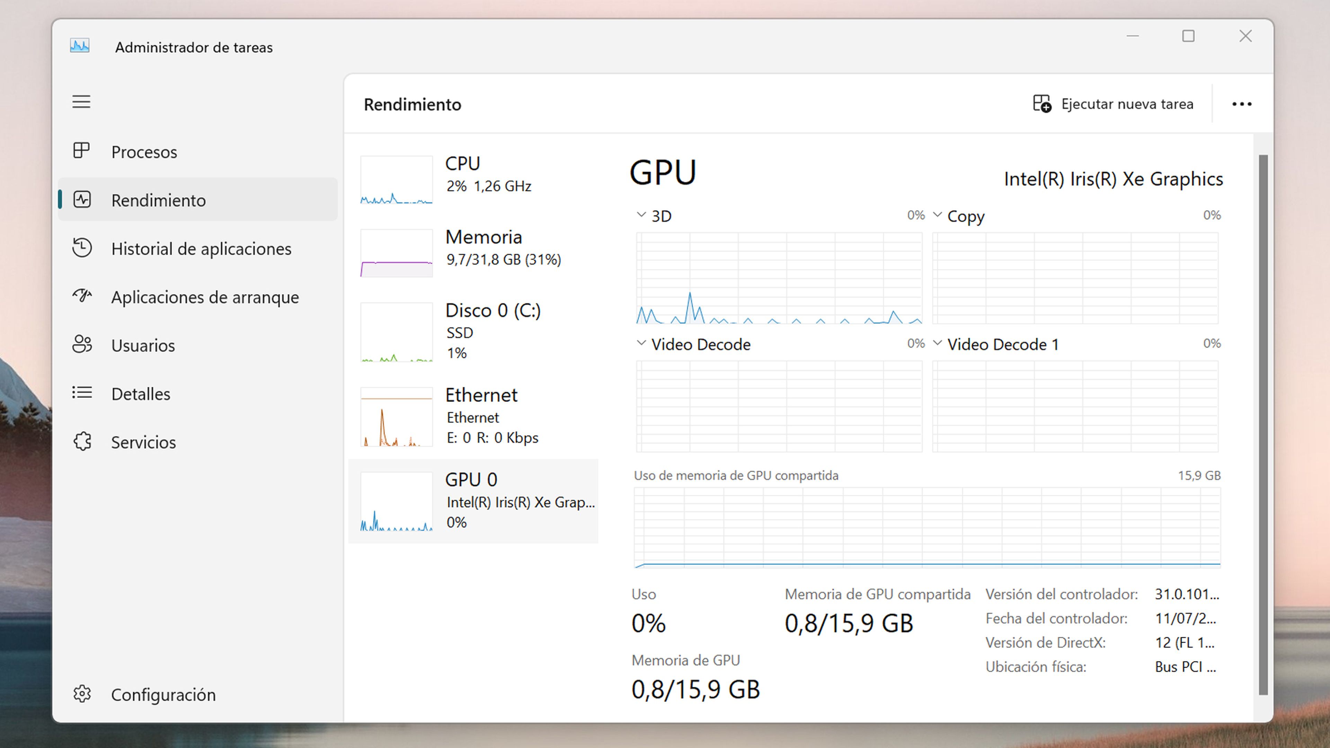This screenshot has width=1330, height=748.
Task: Click the 3D engine usage graph
Action: coord(779,278)
